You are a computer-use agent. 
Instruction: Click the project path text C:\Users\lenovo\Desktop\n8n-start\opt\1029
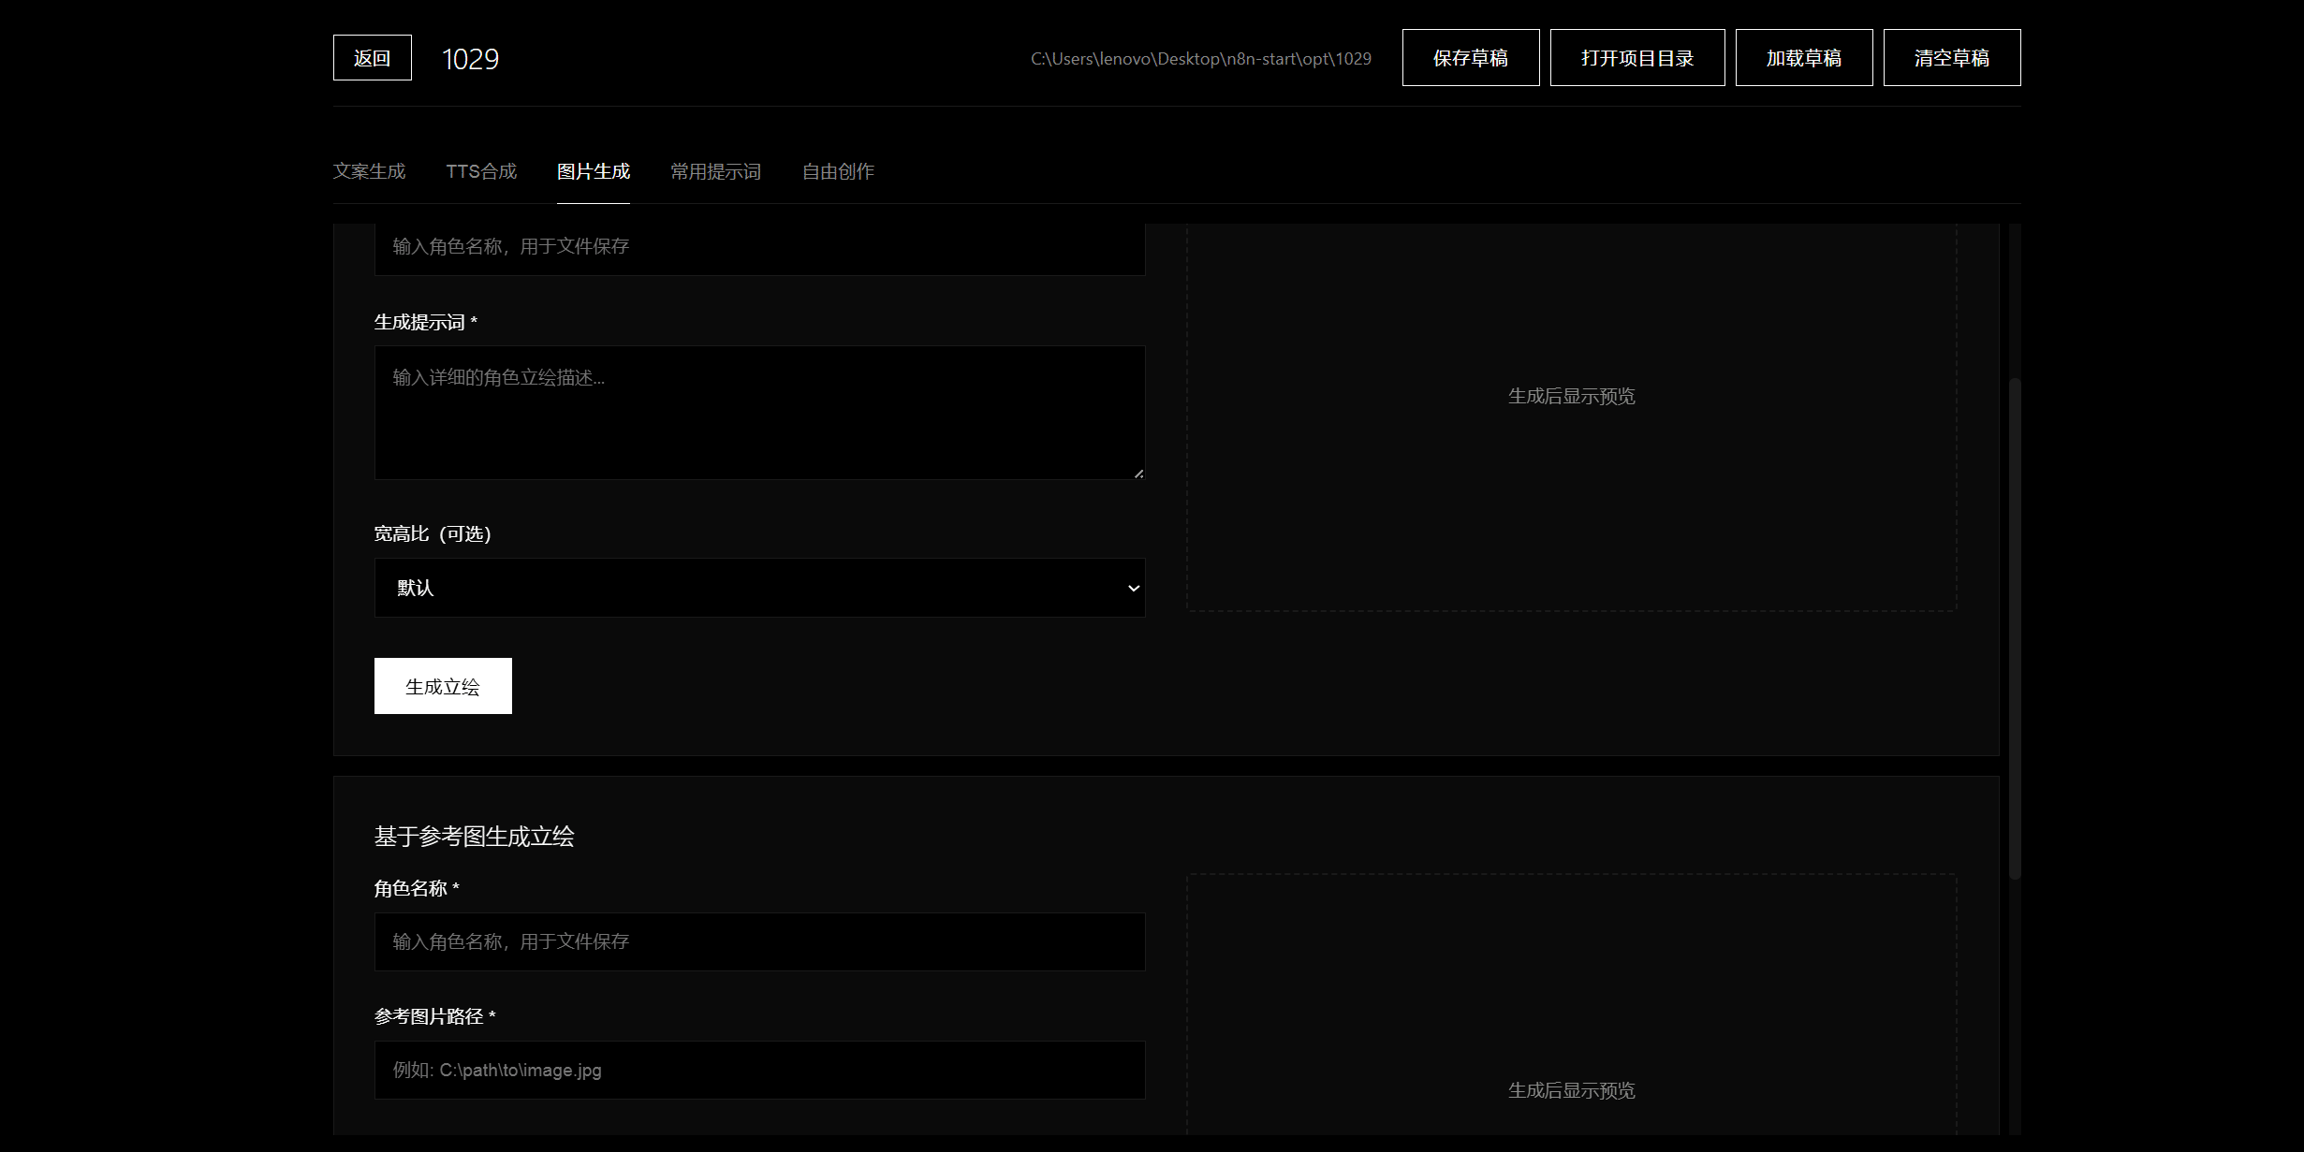click(x=1201, y=59)
